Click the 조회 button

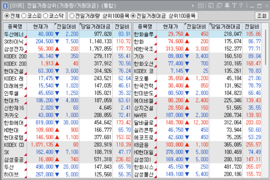pos(262,16)
